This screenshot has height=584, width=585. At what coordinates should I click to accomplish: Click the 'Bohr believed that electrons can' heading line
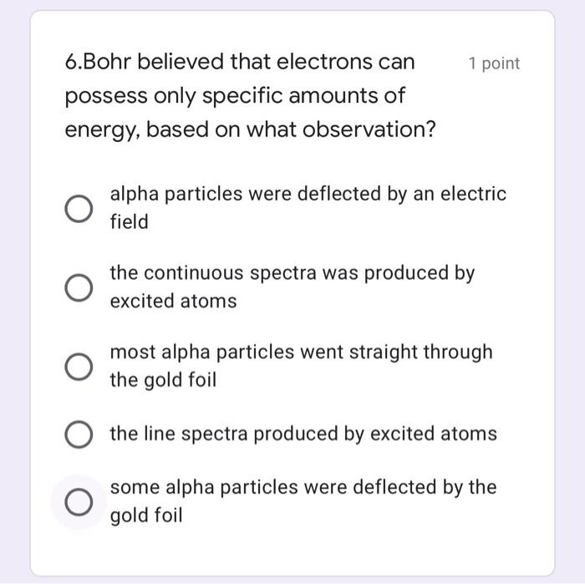(251, 63)
